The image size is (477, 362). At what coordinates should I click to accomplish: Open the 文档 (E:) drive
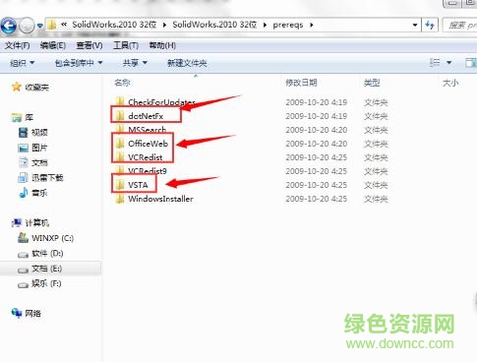pyautogui.click(x=40, y=269)
